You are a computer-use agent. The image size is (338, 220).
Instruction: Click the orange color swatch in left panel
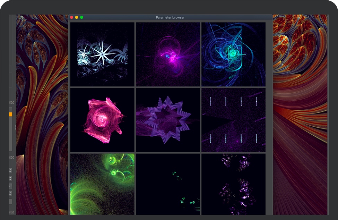(10, 114)
